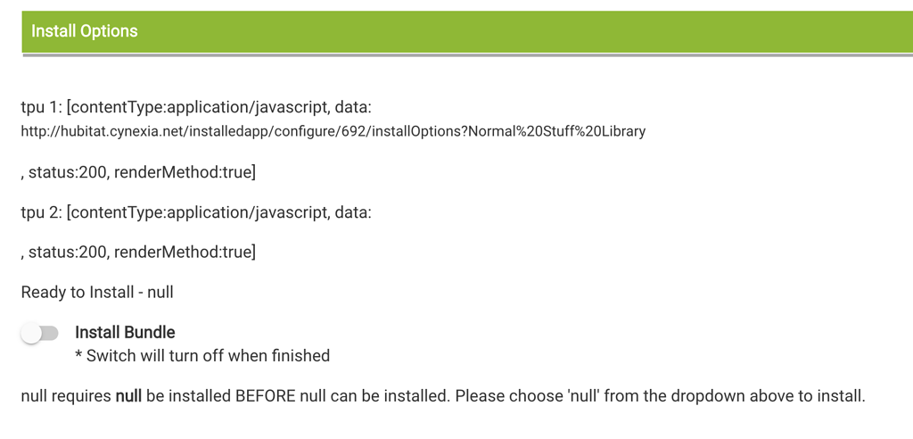
Task: Click the bold 'null' word in the requirement message
Action: coord(128,395)
